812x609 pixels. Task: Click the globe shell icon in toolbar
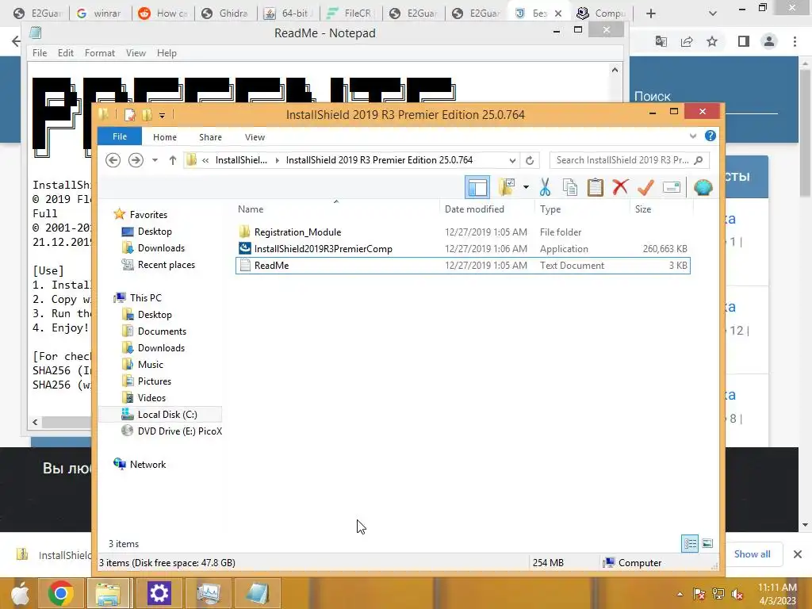[703, 187]
